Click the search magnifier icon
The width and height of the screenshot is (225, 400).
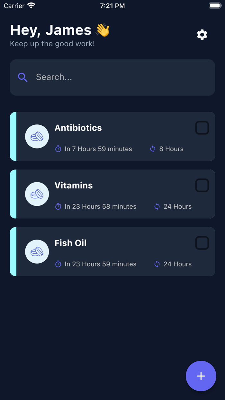click(x=22, y=77)
